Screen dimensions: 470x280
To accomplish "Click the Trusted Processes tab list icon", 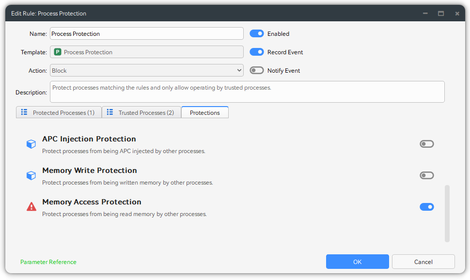I will [110, 112].
